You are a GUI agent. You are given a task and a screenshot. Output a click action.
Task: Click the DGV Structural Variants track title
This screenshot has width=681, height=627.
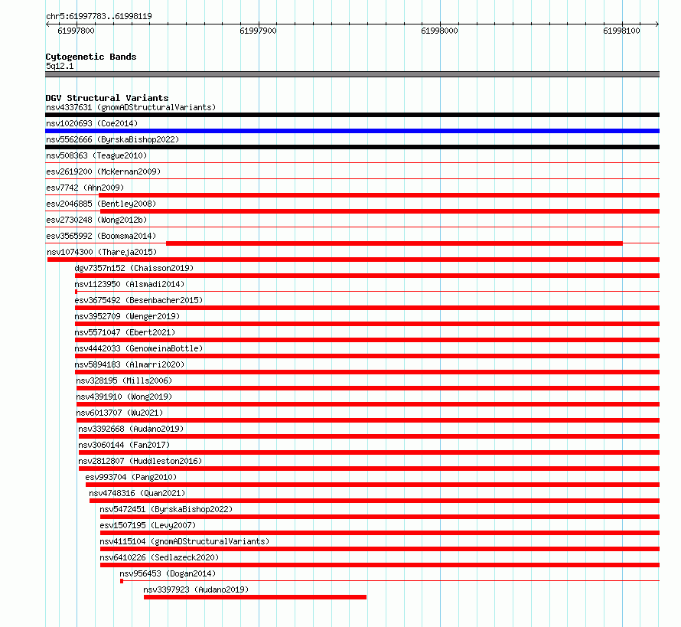pyautogui.click(x=107, y=98)
